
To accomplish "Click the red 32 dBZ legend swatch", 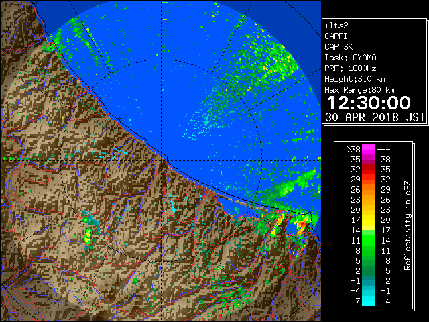I will pyautogui.click(x=369, y=170).
